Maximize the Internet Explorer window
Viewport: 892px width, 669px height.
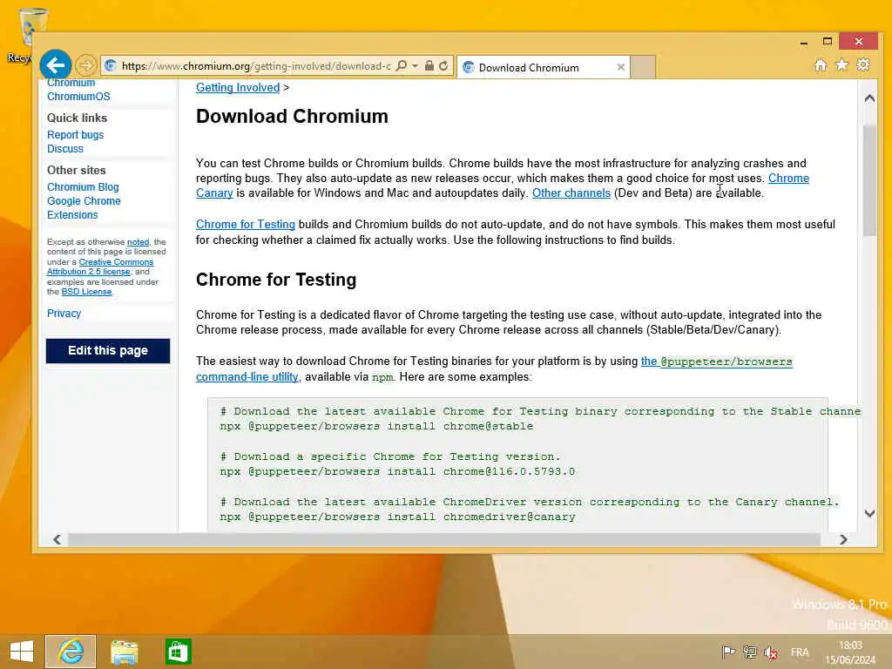[x=828, y=42]
